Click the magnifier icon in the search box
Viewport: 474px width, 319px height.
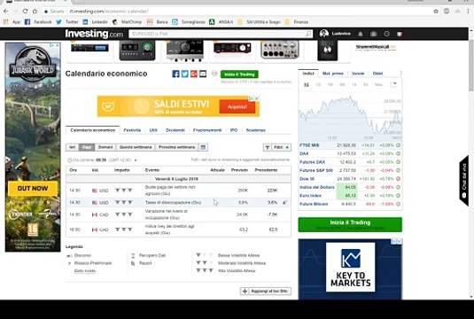pos(308,34)
